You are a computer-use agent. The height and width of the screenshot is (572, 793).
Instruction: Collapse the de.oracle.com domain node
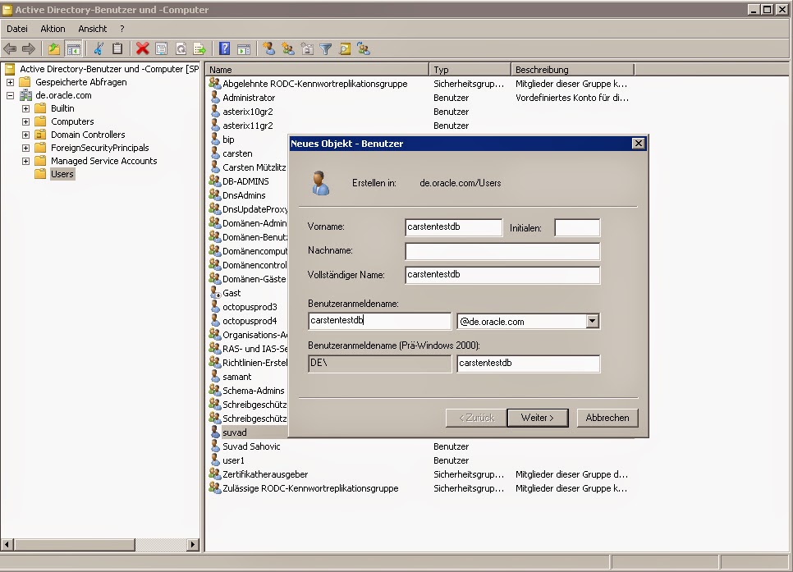coord(10,95)
